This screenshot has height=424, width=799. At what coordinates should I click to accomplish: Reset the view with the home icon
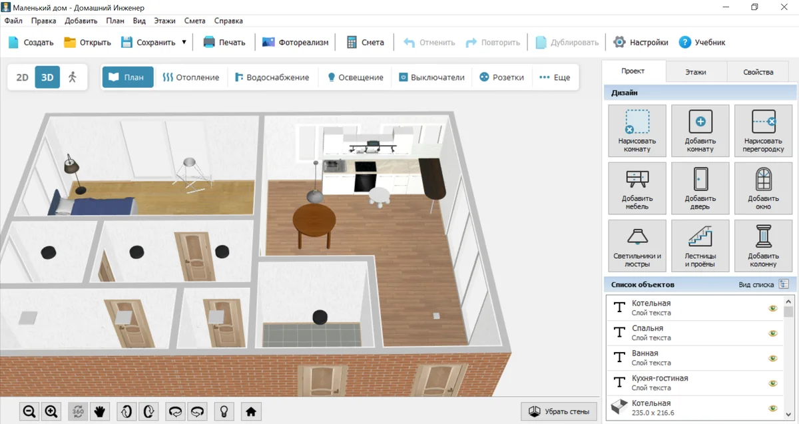point(251,411)
